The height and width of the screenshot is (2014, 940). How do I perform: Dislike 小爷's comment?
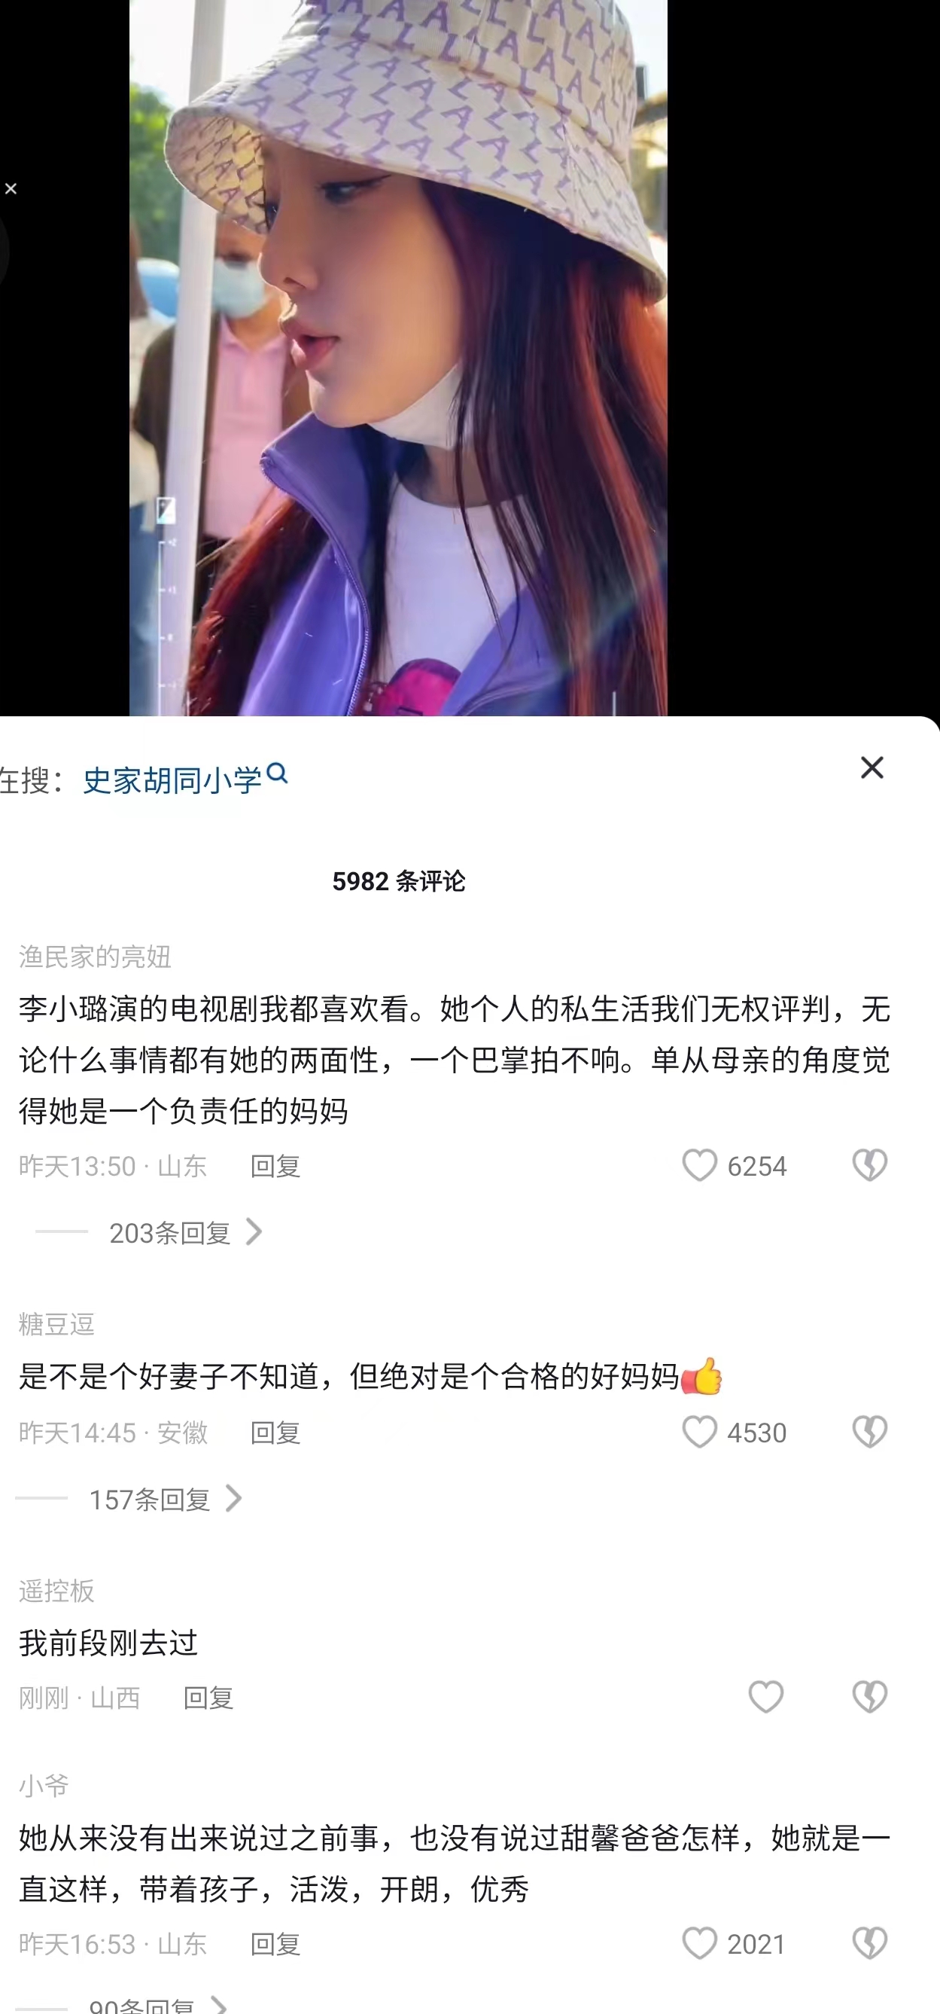[x=870, y=1943]
